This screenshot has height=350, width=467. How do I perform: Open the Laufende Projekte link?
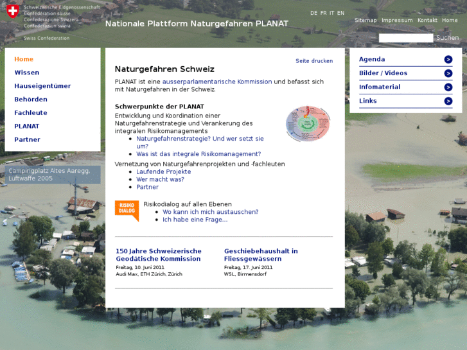(164, 171)
